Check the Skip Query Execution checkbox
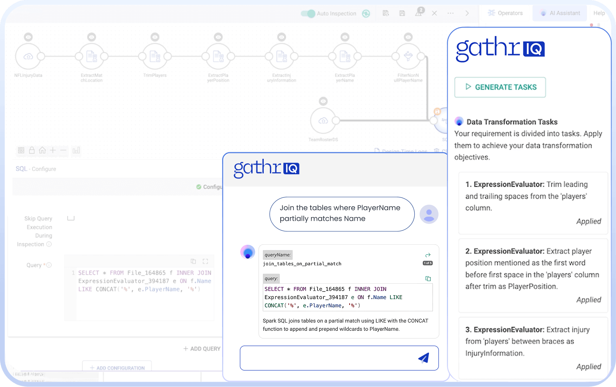The height and width of the screenshot is (387, 616). [71, 218]
